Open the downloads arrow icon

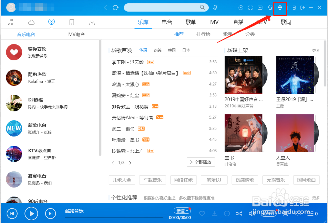tap(92, 22)
